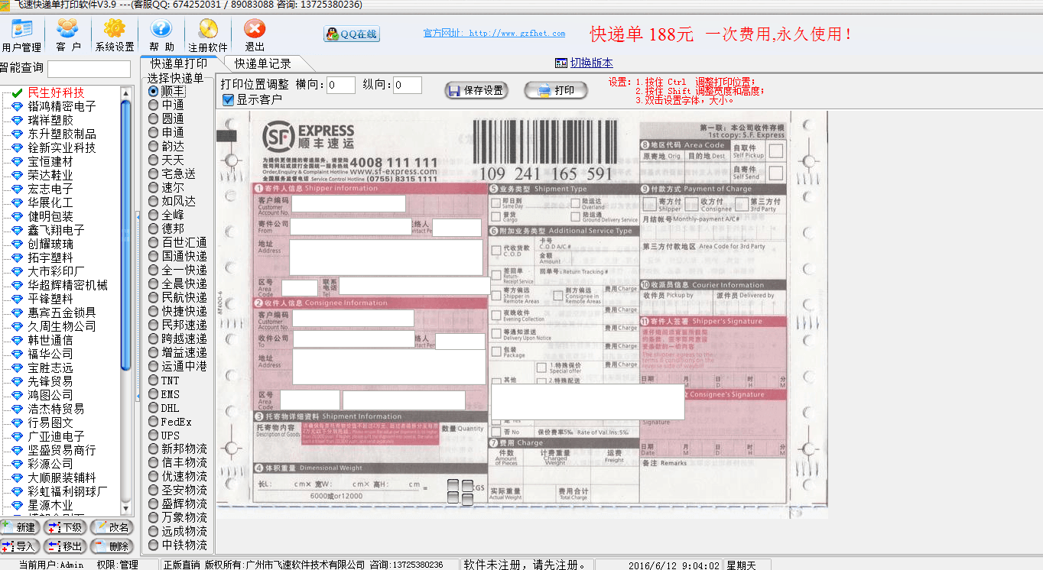Select customer 华超辉精密机械

[67, 285]
